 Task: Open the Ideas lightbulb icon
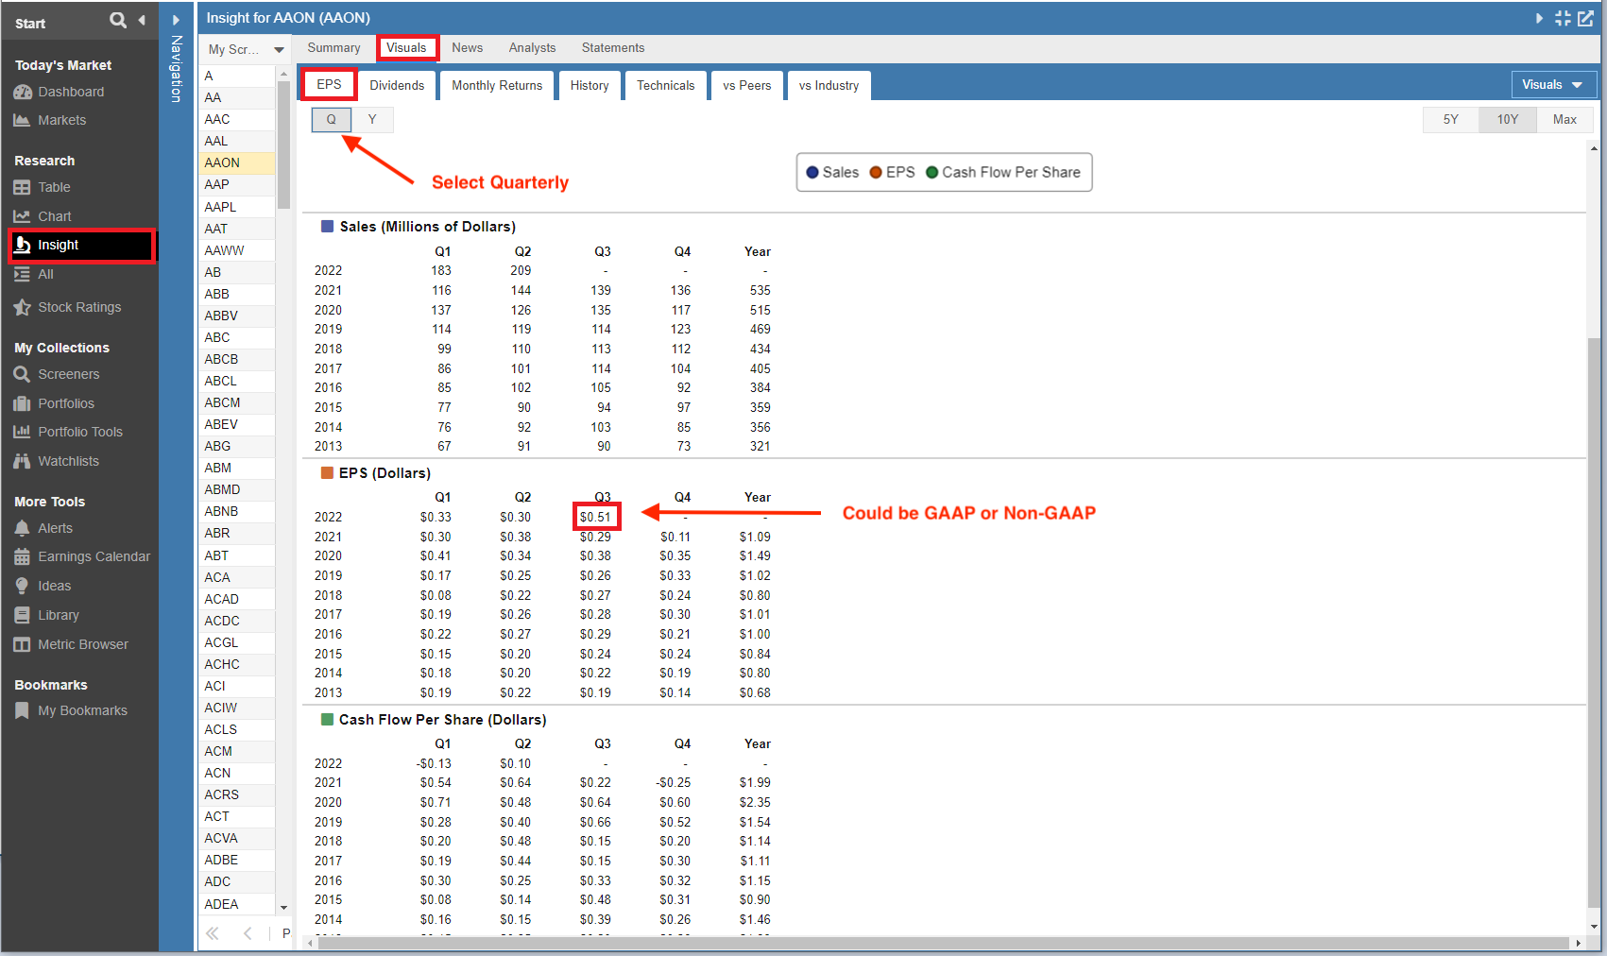click(x=23, y=587)
